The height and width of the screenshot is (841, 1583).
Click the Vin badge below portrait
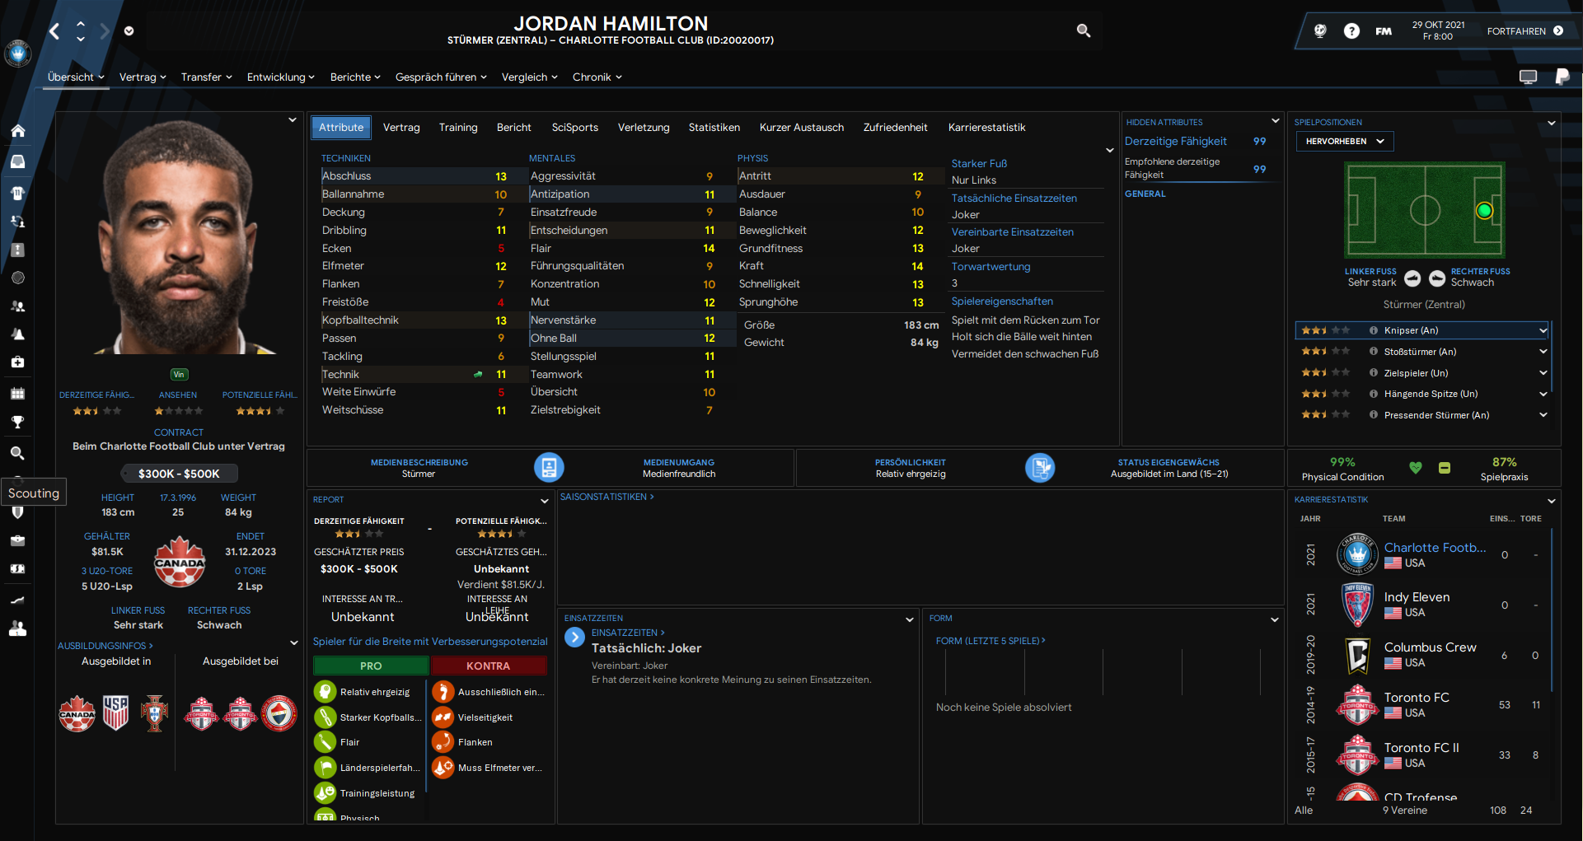click(x=179, y=375)
